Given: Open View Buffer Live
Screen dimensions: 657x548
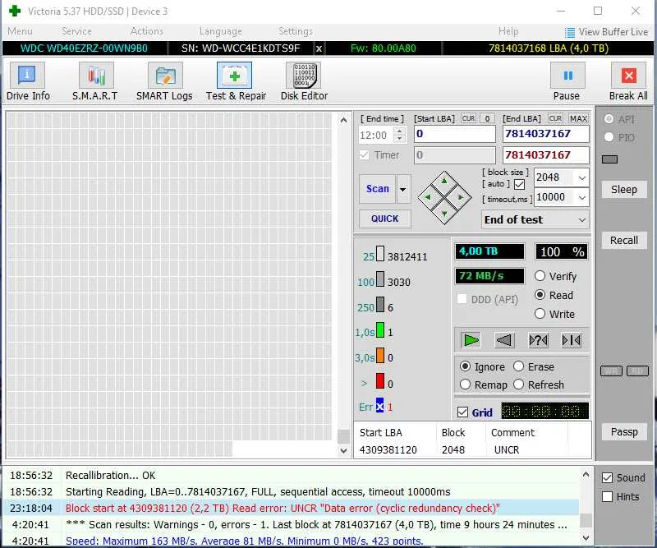Looking at the screenshot, I should coord(606,32).
